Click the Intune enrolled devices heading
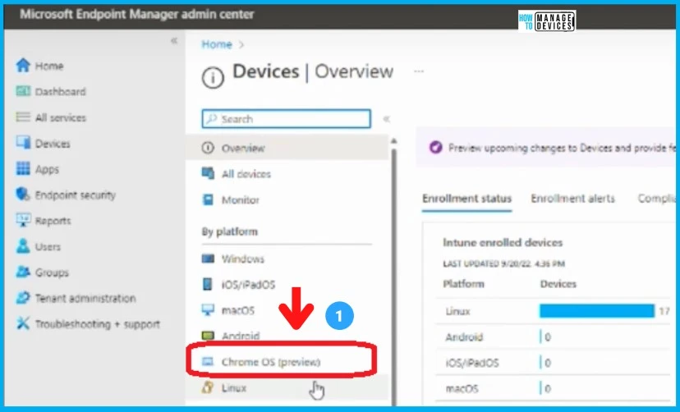This screenshot has width=680, height=412. (x=502, y=242)
